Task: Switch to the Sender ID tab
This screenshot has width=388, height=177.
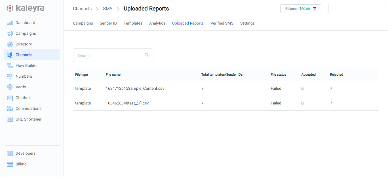Action: click(x=108, y=23)
